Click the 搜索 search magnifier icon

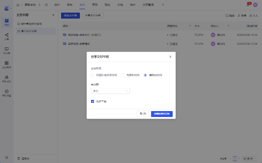[x=227, y=15]
